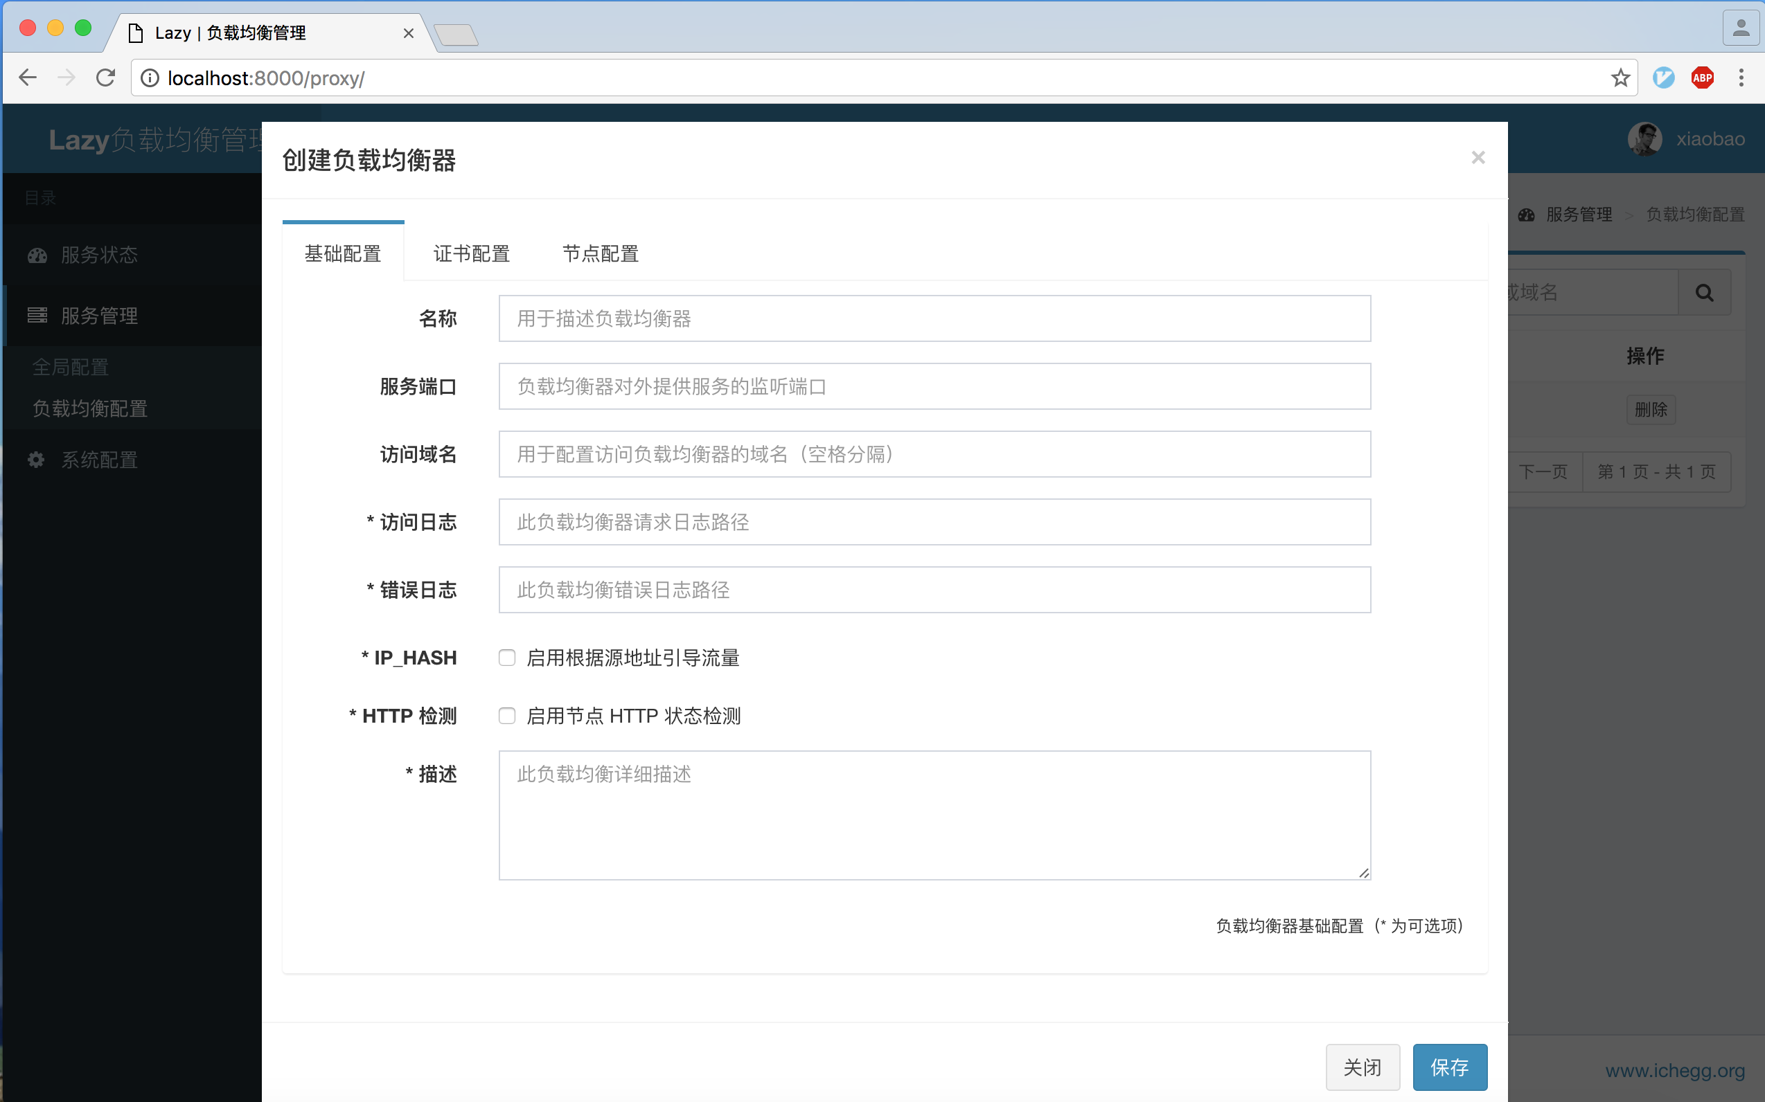
Task: Click into the 描述 description textarea
Action: click(x=934, y=815)
